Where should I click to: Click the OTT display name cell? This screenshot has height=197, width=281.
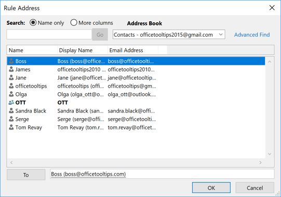62,103
